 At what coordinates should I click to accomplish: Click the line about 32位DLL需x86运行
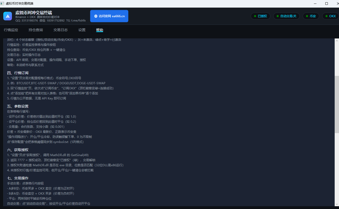click(x=65, y=165)
